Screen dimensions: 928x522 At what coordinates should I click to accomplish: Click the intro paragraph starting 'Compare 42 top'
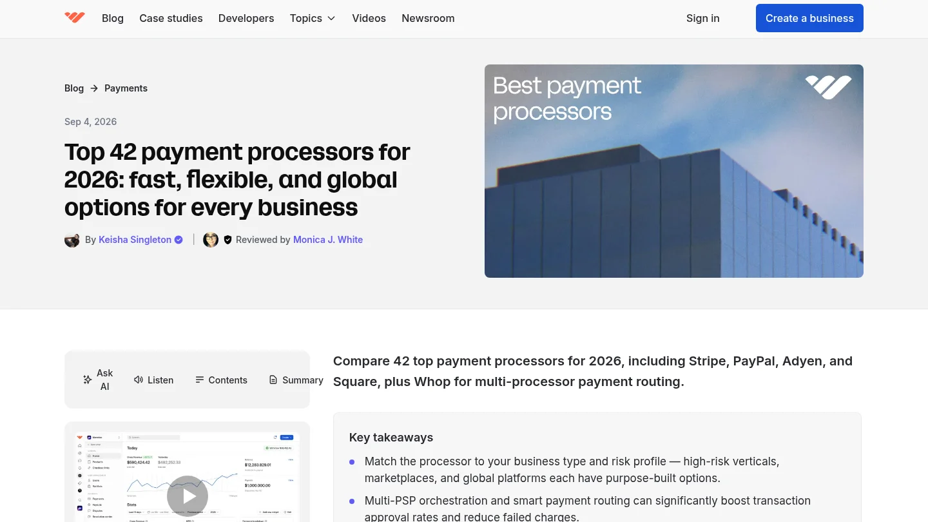coord(593,371)
